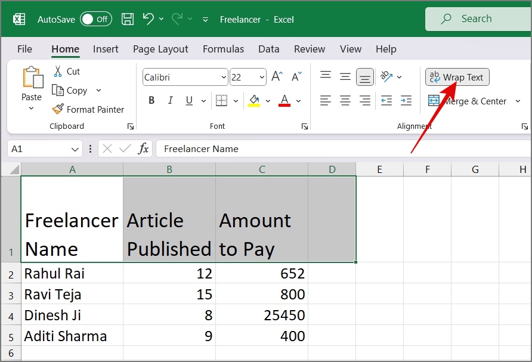Confirm the formula bar entry with the checkmark
Viewport: 532px width, 362px height.
[x=125, y=148]
